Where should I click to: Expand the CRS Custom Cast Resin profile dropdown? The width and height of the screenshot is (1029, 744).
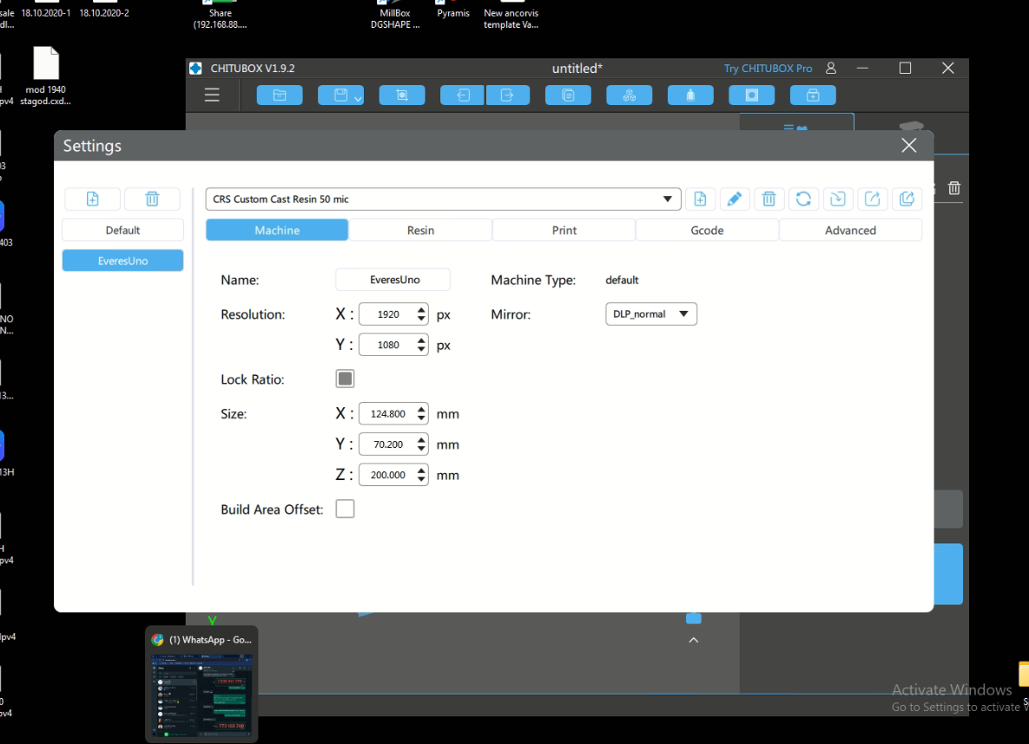pos(667,199)
